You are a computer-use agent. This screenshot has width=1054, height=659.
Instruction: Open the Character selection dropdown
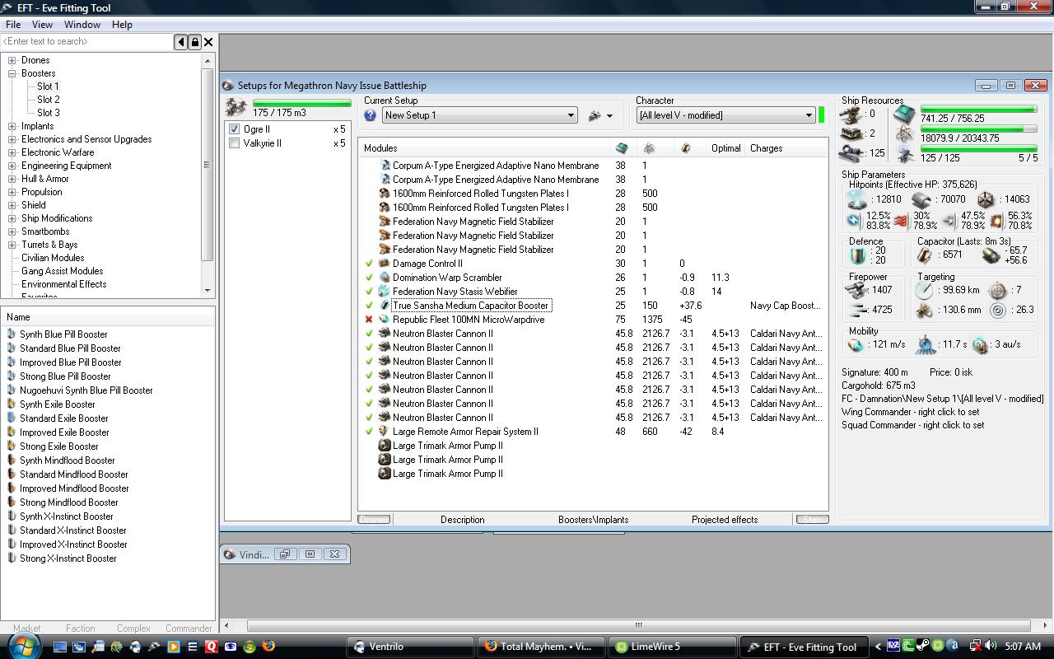tap(808, 115)
